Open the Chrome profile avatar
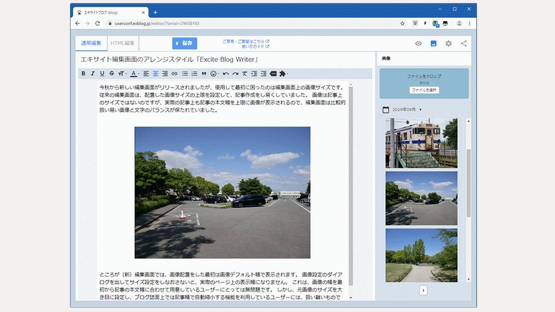This screenshot has width=555, height=312. click(x=459, y=23)
